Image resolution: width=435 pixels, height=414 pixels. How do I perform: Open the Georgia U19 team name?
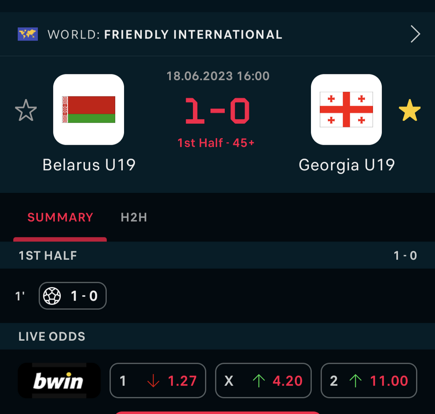[347, 165]
